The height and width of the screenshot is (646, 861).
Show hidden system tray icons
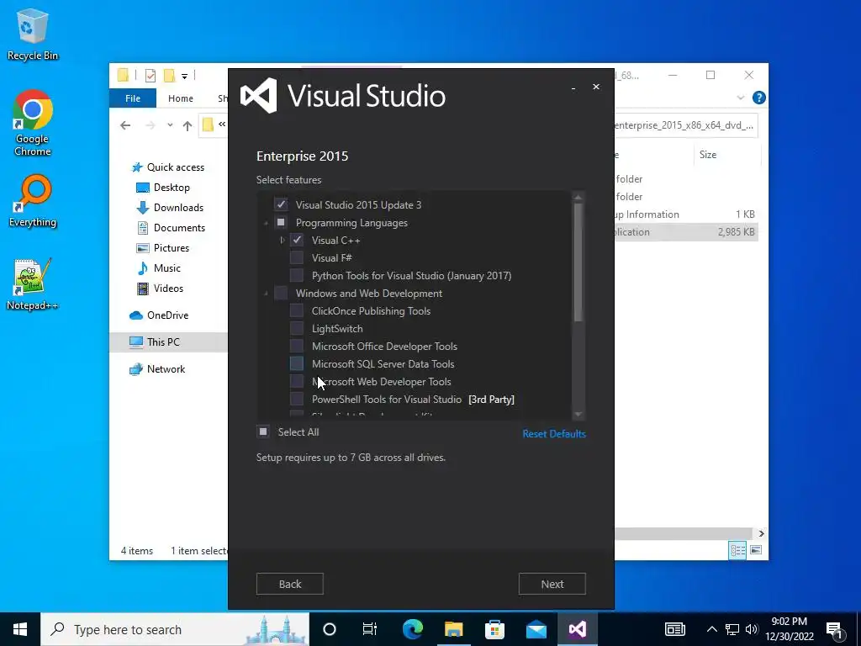coord(711,629)
